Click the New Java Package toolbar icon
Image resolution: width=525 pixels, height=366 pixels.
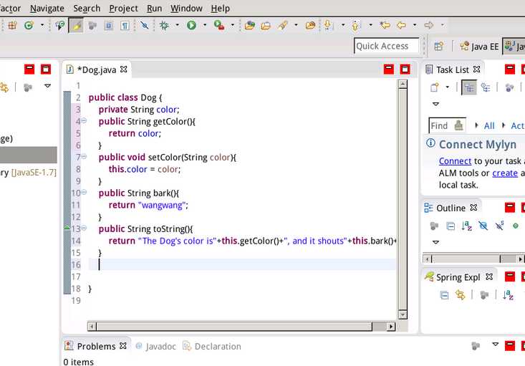(12, 25)
